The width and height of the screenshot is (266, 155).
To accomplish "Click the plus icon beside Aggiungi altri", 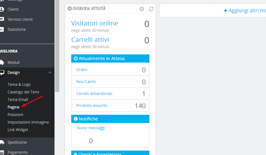I will [x=225, y=11].
